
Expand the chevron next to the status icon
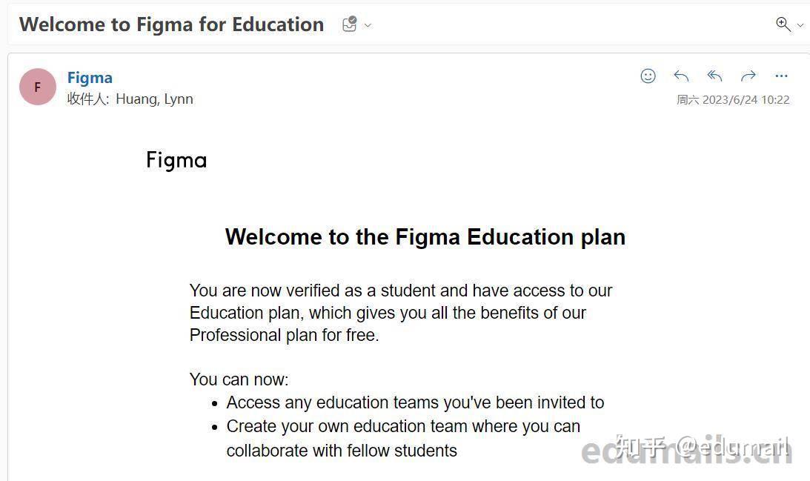point(366,24)
